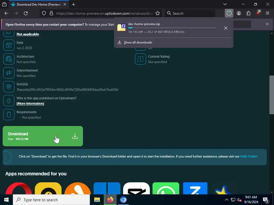Open a new tab
The height and width of the screenshot is (205, 274).
(74, 5)
